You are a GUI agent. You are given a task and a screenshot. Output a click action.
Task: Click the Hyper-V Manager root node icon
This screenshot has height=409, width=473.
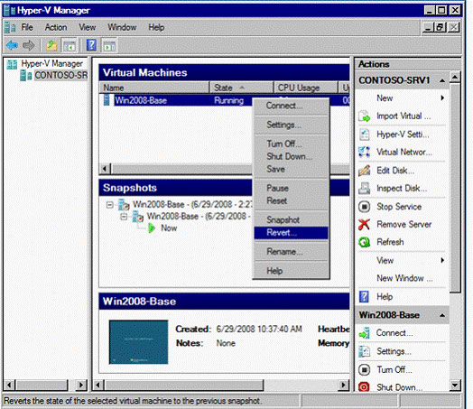pyautogui.click(x=12, y=64)
